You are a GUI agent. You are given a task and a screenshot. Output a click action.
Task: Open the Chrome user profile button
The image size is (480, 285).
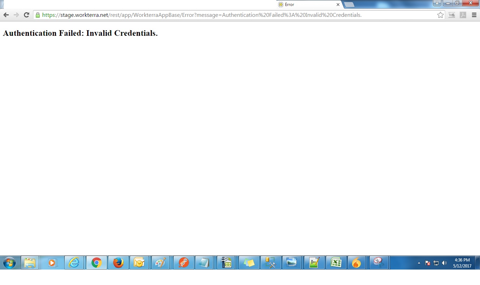pyautogui.click(x=437, y=3)
